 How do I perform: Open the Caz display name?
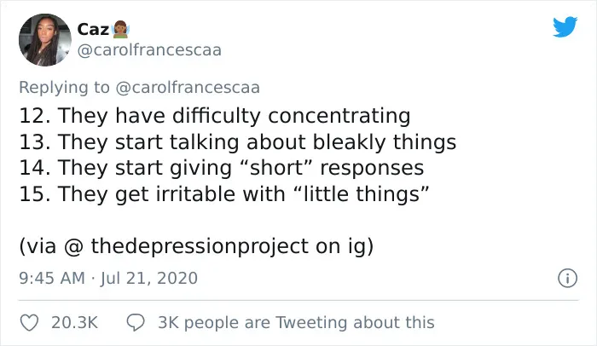tap(93, 30)
